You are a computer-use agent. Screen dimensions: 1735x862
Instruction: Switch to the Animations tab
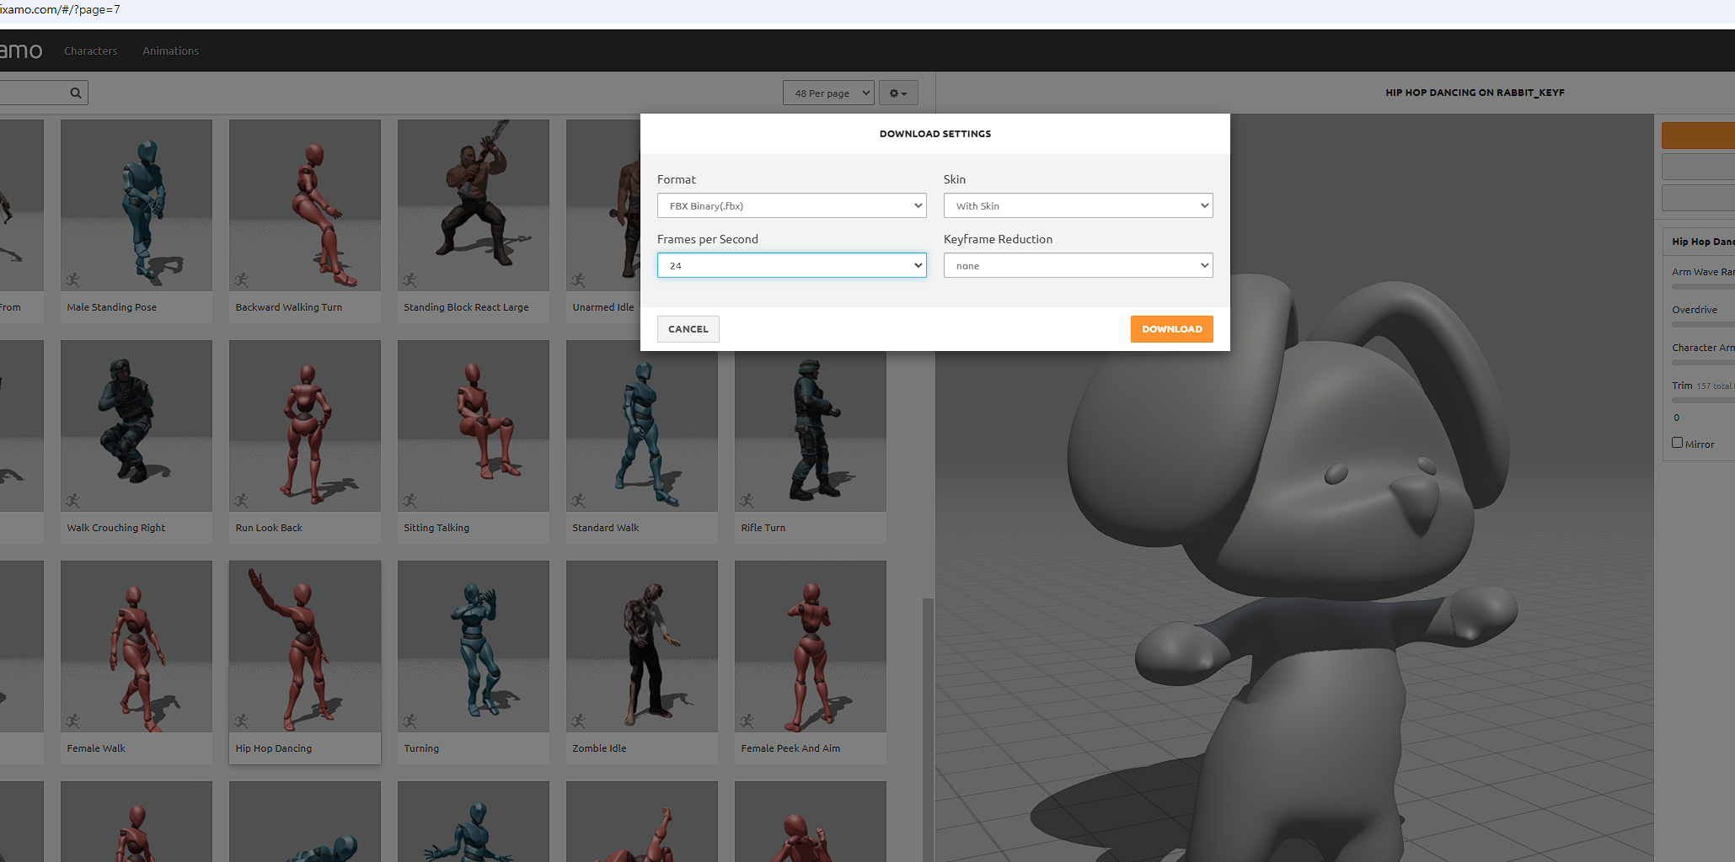(171, 51)
